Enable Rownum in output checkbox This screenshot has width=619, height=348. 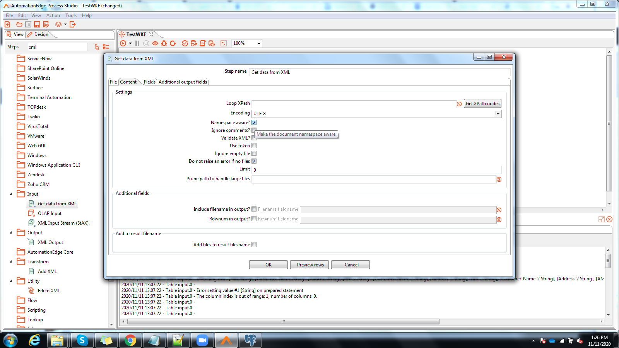click(x=254, y=219)
